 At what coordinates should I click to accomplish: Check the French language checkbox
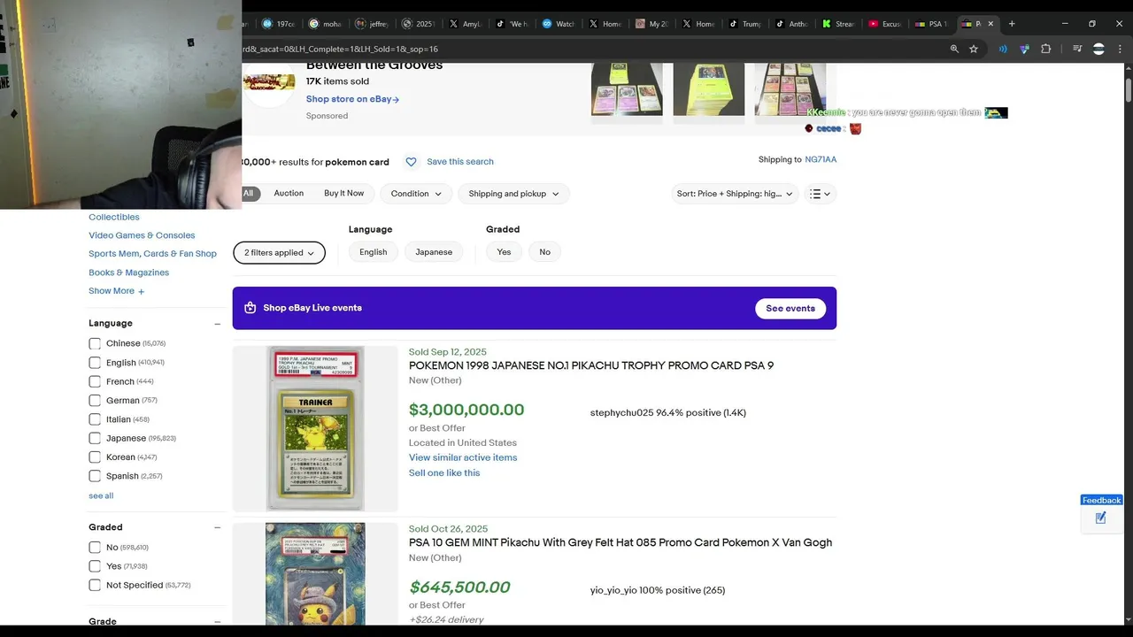(x=95, y=381)
